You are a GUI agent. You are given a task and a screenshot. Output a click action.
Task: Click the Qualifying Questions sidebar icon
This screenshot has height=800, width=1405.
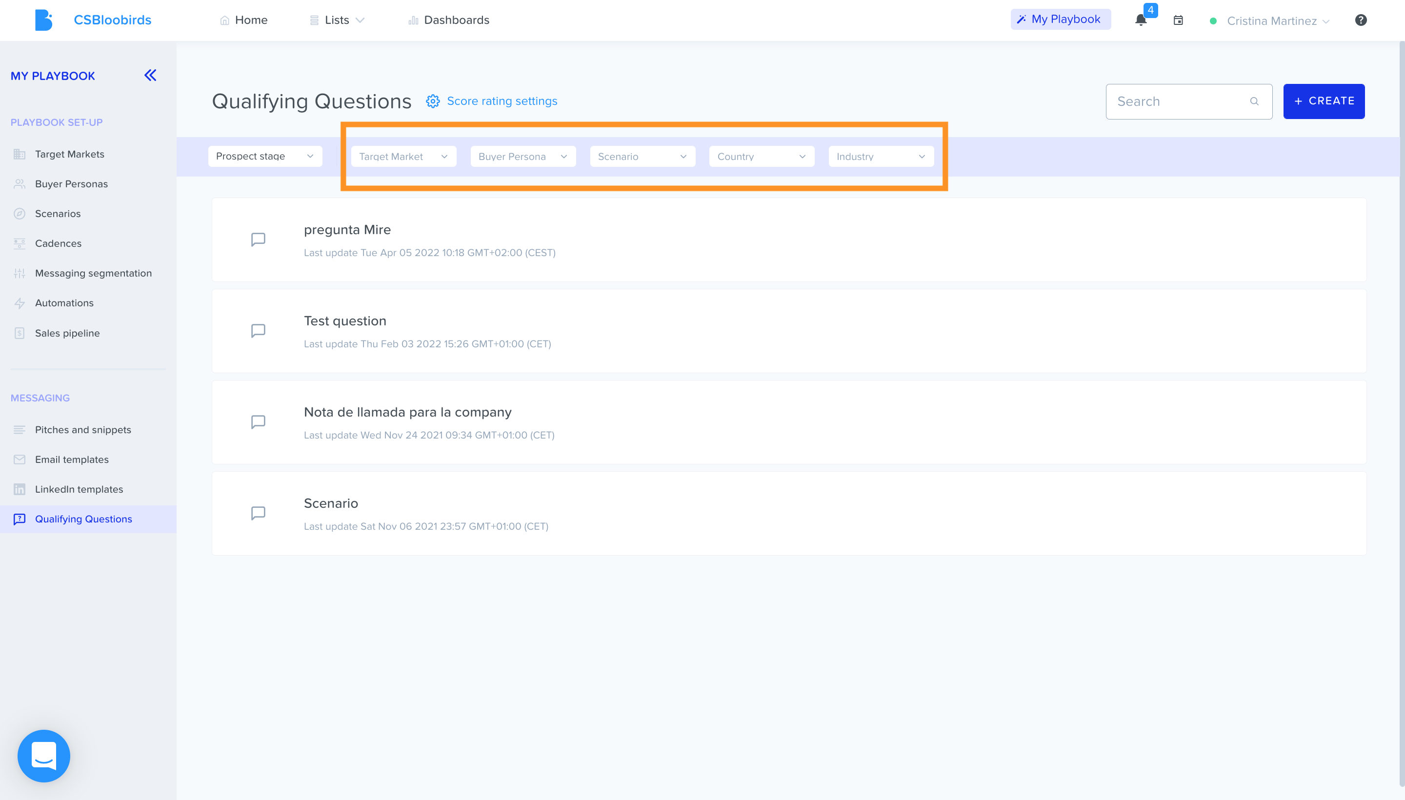pos(20,519)
